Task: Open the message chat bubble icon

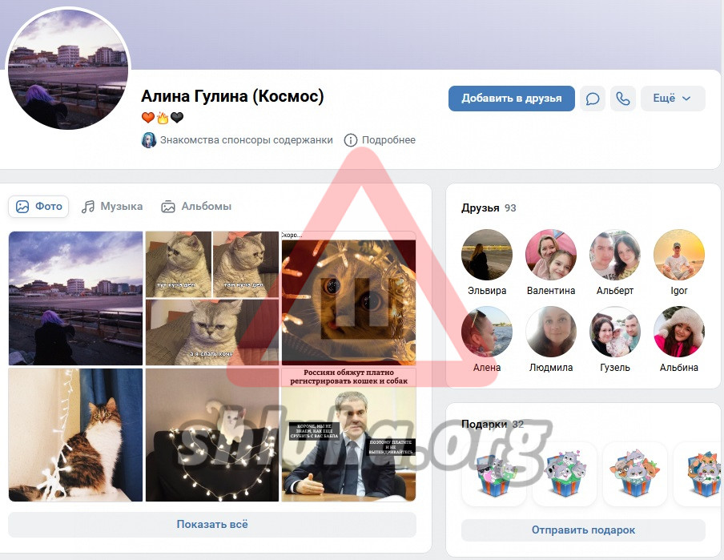Action: tap(593, 99)
